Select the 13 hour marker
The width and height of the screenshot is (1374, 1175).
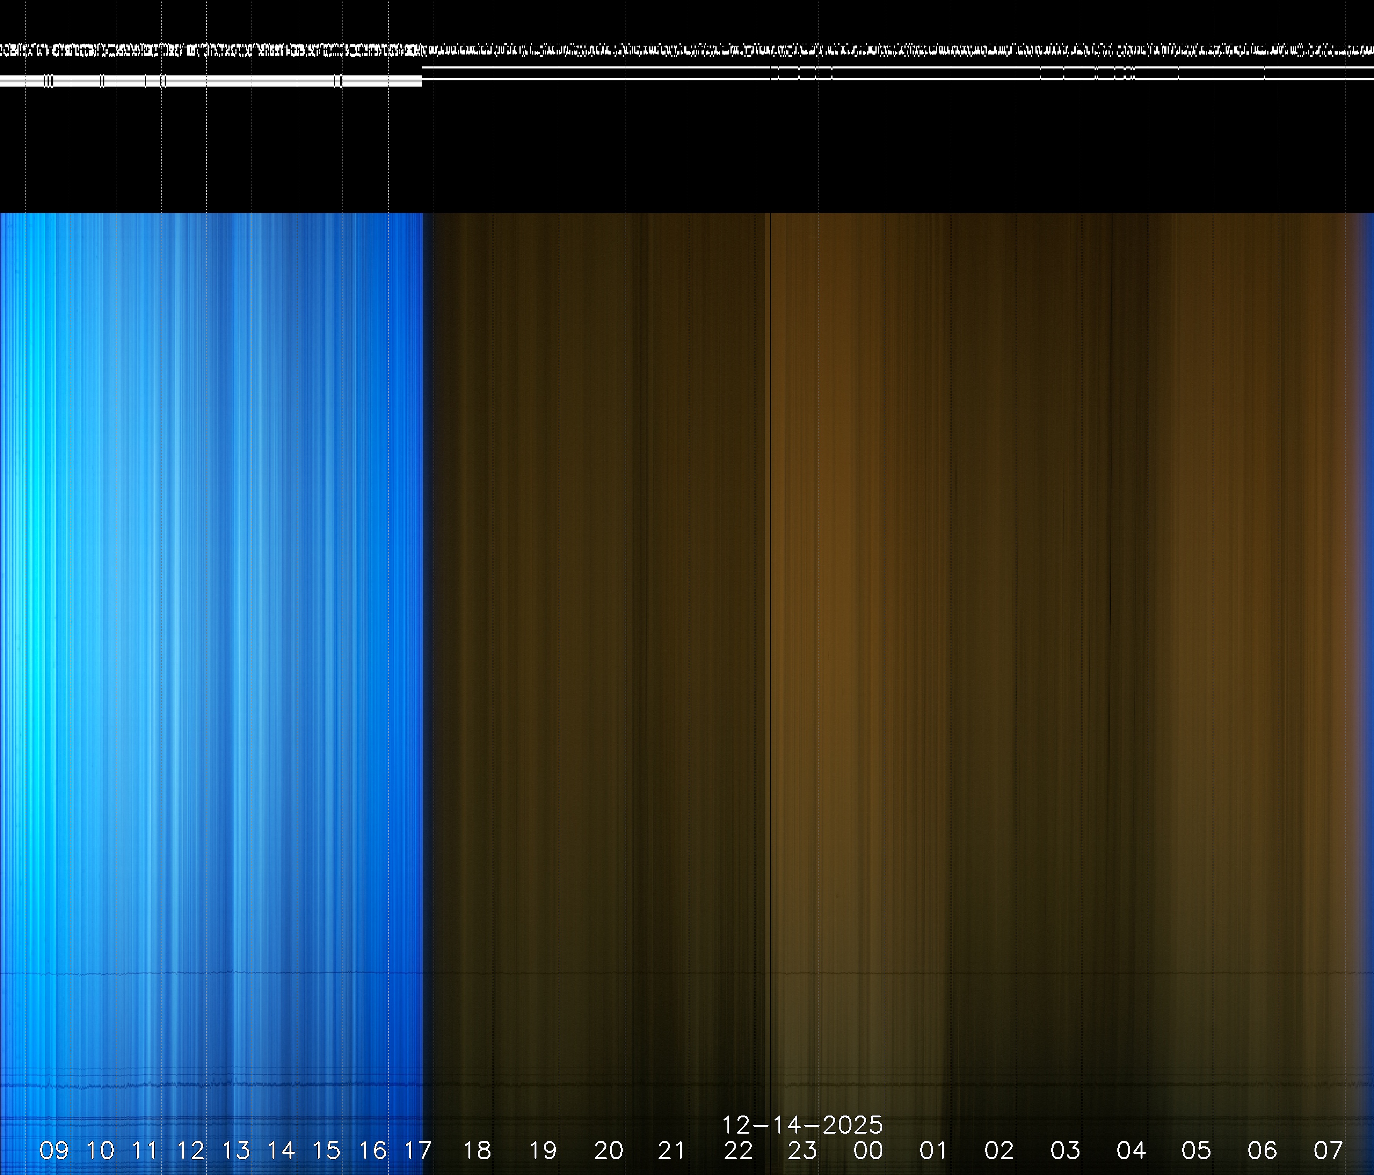[236, 1151]
